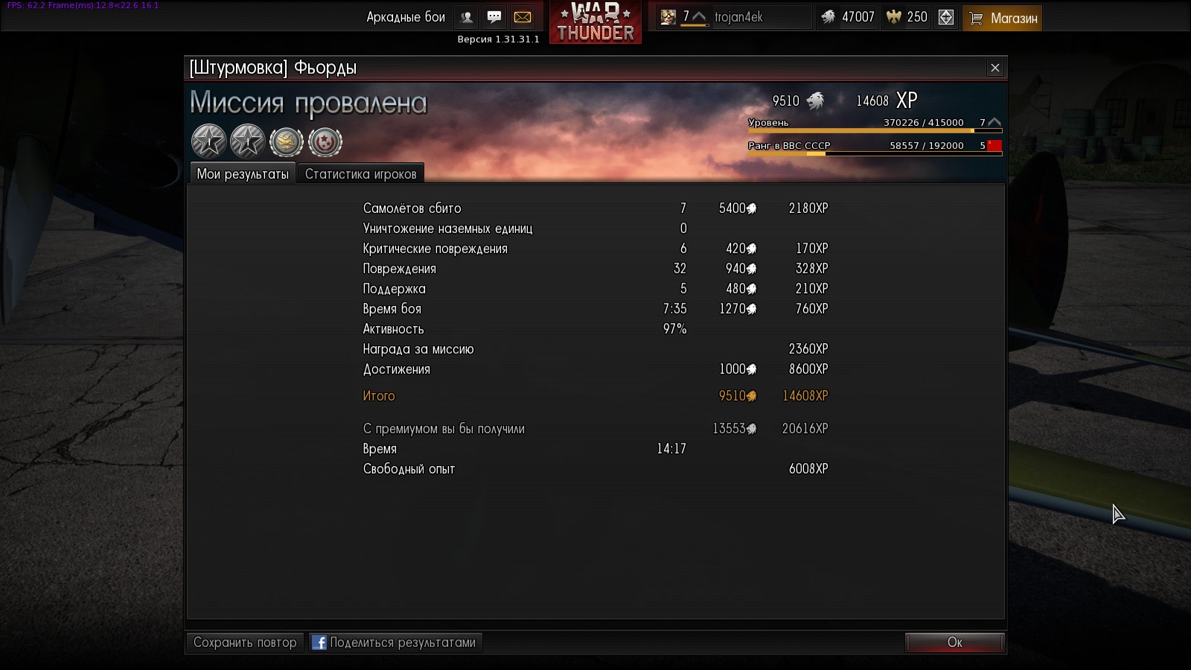Select the Мои результаты tab
This screenshot has height=670, width=1191.
[243, 173]
